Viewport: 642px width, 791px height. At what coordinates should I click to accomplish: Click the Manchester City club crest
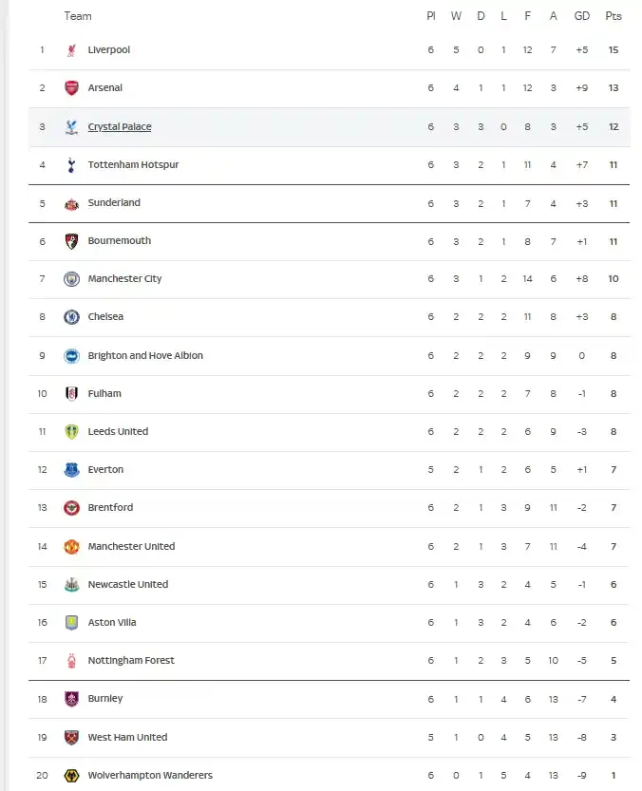pyautogui.click(x=71, y=278)
